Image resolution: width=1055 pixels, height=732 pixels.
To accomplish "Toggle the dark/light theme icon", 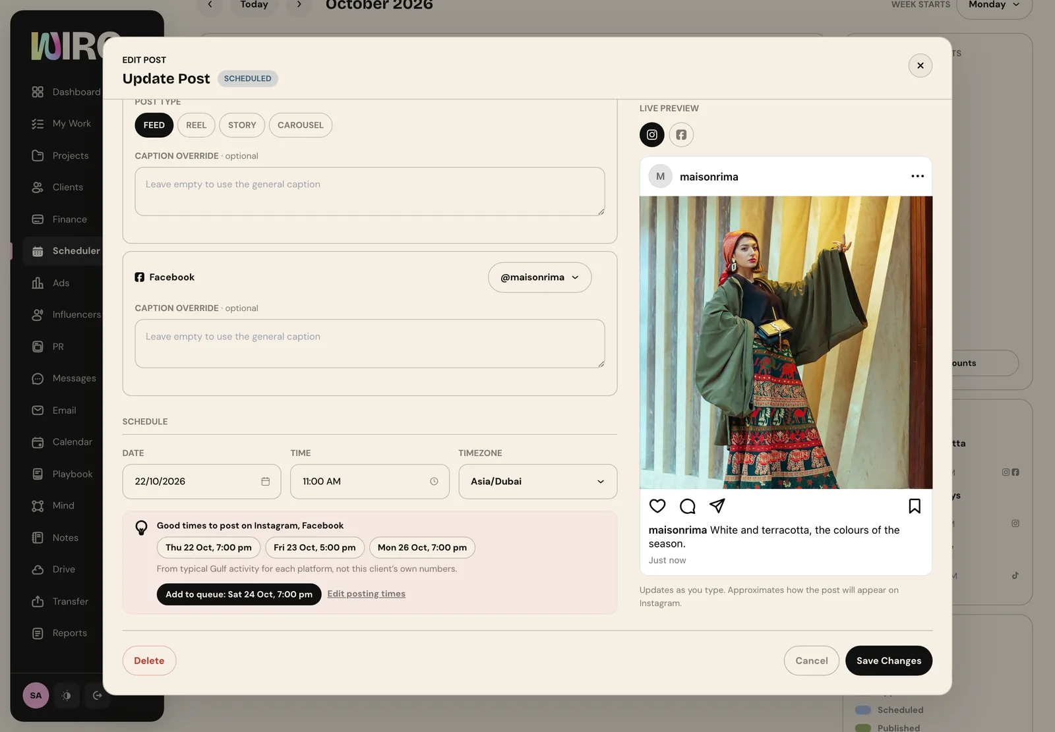I will click(x=67, y=695).
